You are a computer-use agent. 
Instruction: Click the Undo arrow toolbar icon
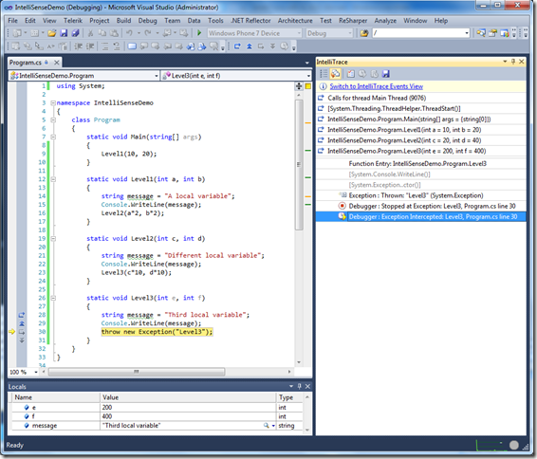129,33
